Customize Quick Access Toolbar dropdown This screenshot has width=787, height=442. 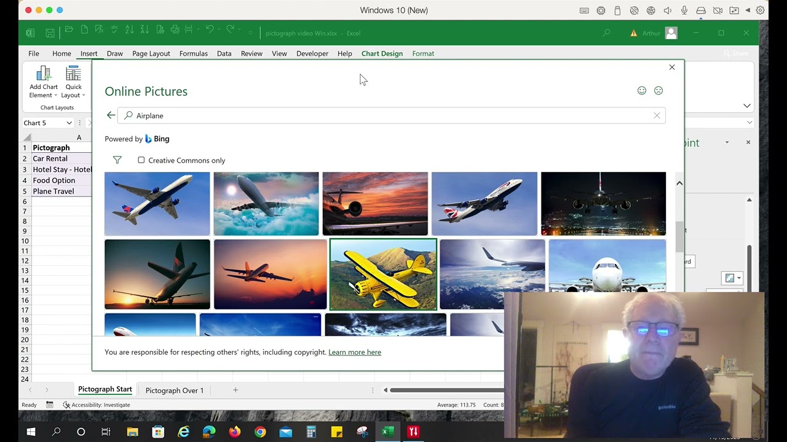[x=250, y=33]
